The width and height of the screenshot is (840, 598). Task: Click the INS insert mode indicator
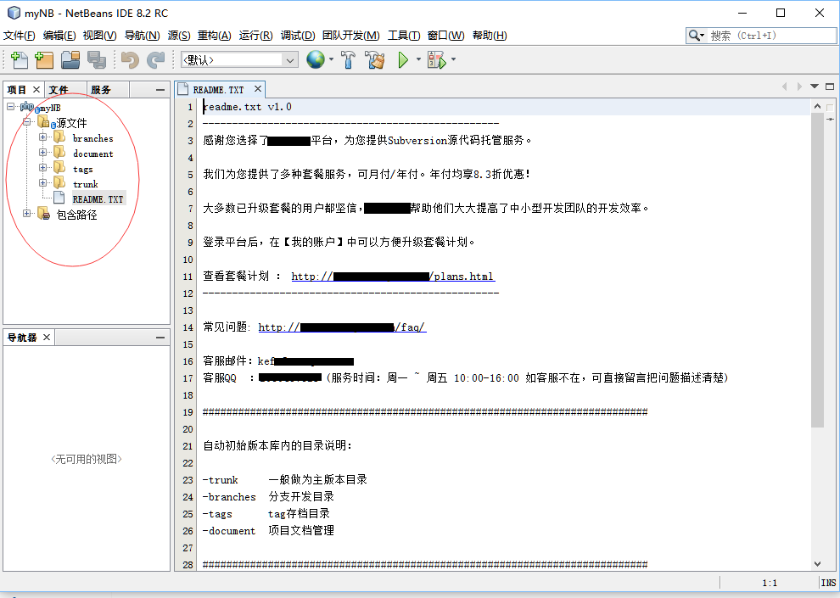pyautogui.click(x=828, y=583)
